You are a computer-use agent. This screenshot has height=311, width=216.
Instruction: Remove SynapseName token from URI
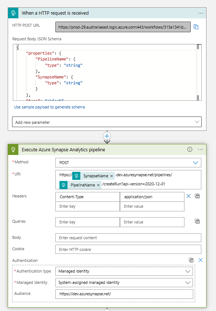click(111, 176)
